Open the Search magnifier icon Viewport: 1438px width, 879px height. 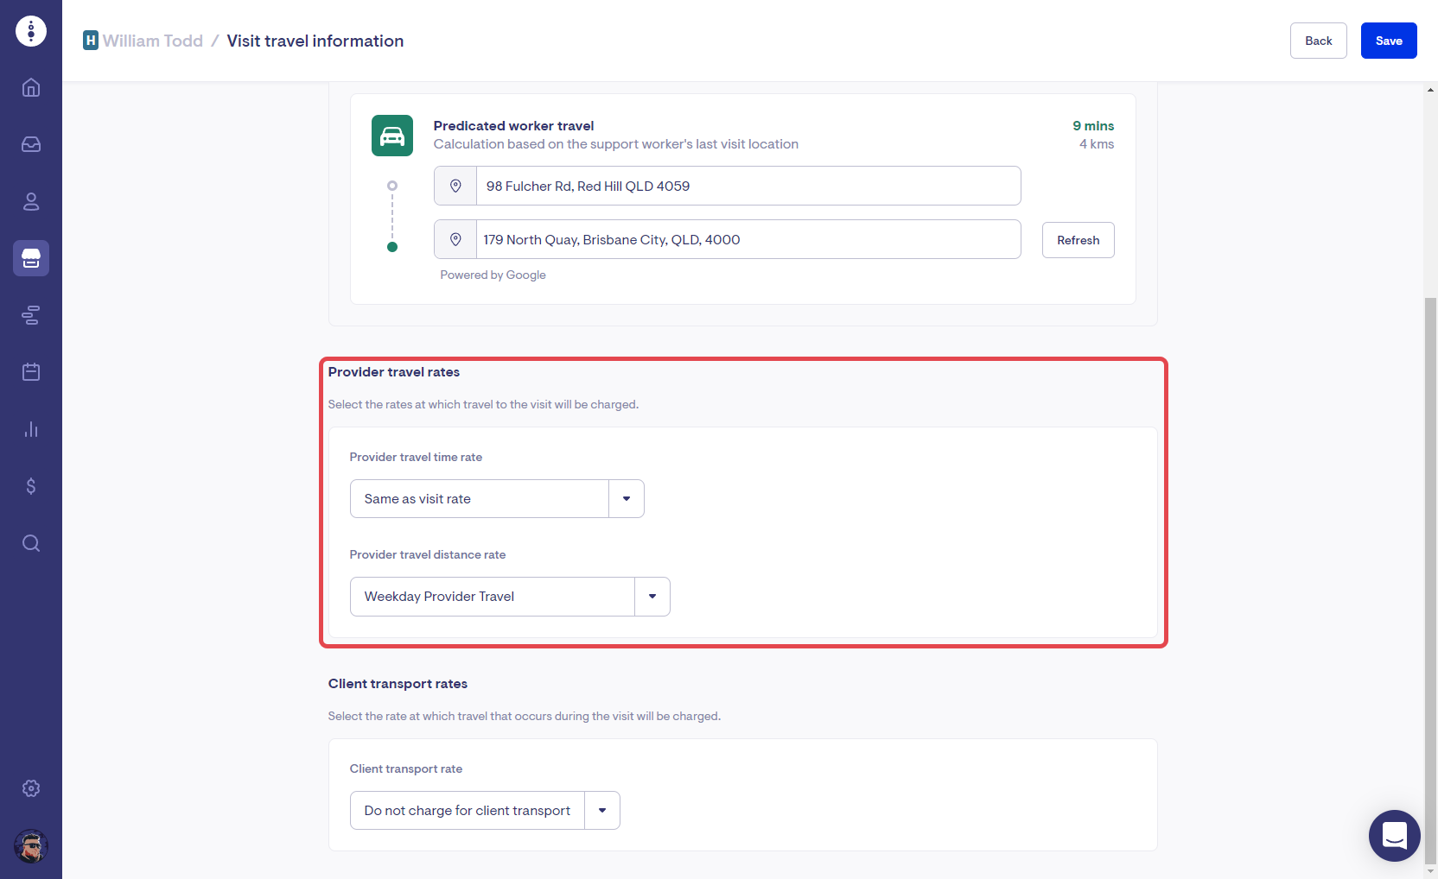tap(31, 543)
